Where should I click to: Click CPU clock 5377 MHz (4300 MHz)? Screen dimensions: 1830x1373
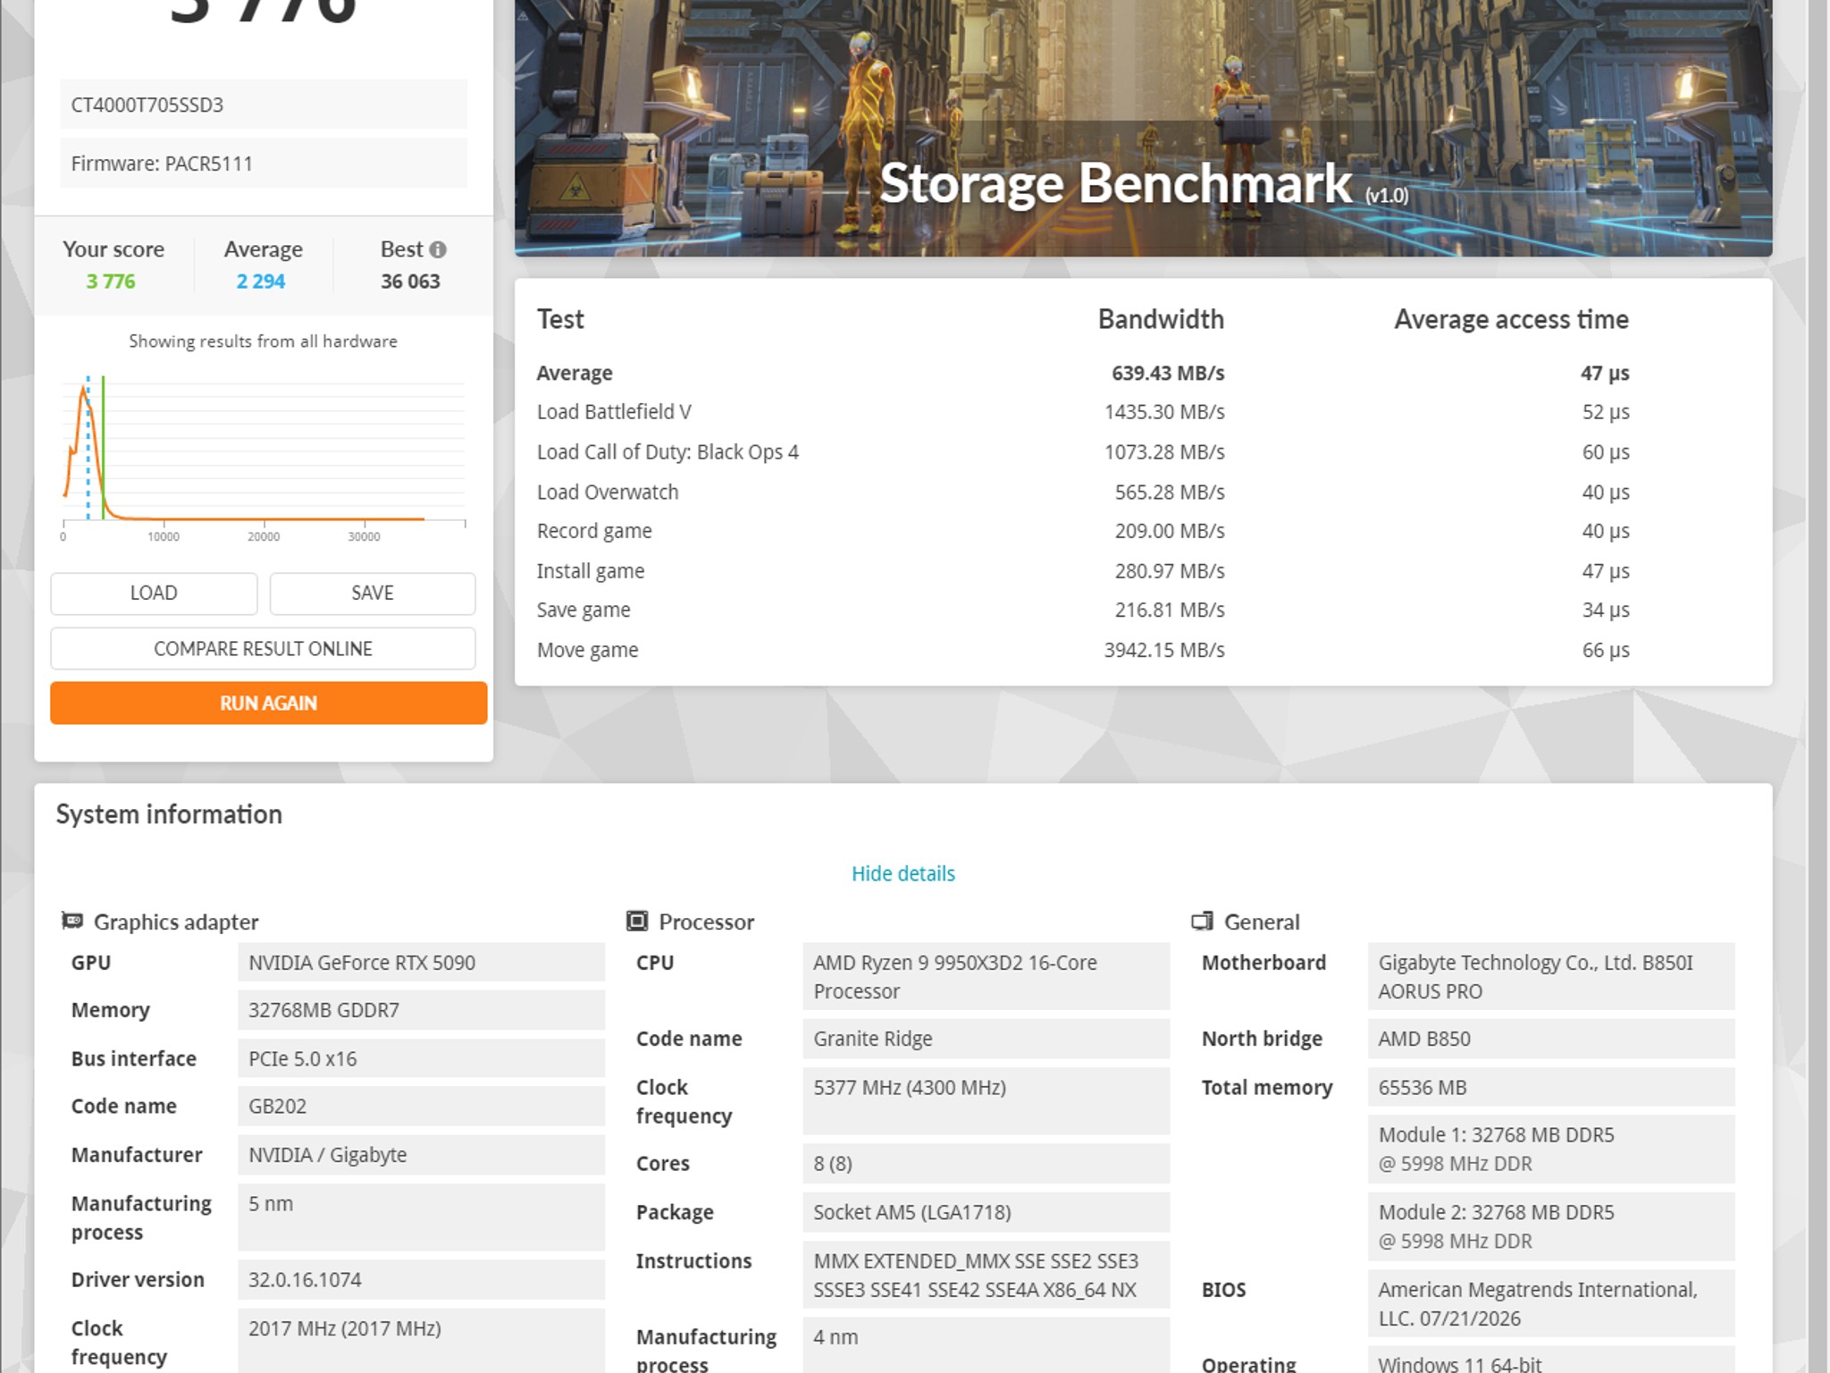point(986,1101)
